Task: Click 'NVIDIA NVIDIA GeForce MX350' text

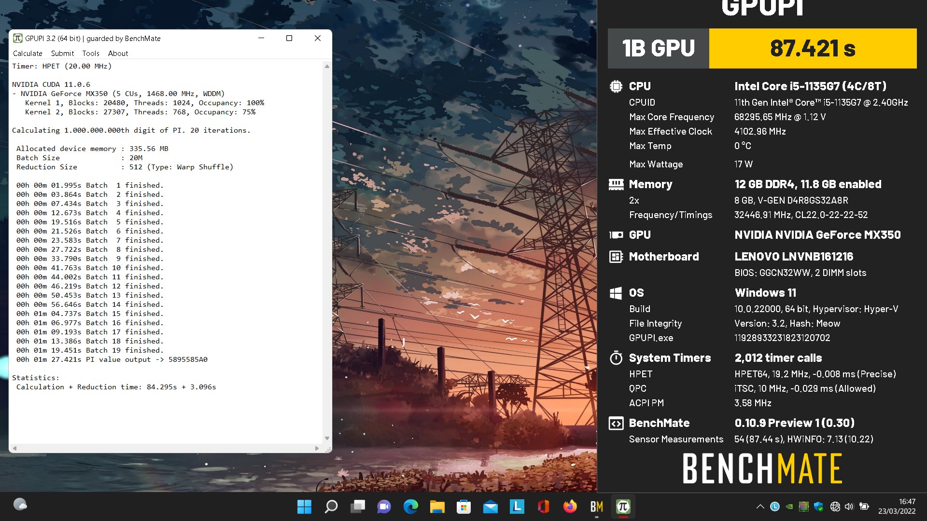Action: (x=817, y=235)
